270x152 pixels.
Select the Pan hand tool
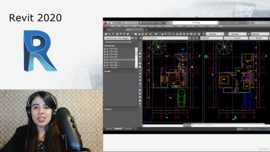[x=162, y=34]
